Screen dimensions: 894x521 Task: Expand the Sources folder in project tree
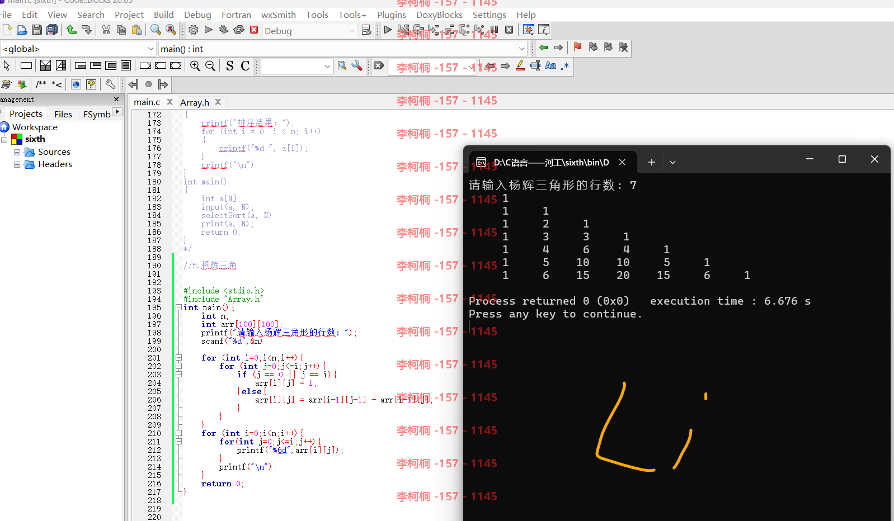coord(17,152)
